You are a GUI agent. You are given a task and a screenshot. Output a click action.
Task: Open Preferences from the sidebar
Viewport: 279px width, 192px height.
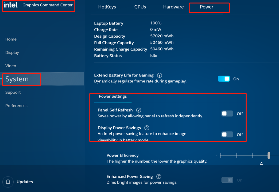tap(16, 106)
